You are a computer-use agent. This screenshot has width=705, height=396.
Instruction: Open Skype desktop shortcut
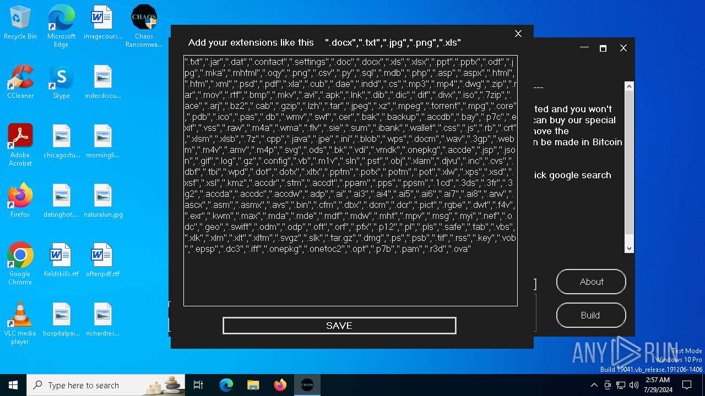click(x=61, y=82)
